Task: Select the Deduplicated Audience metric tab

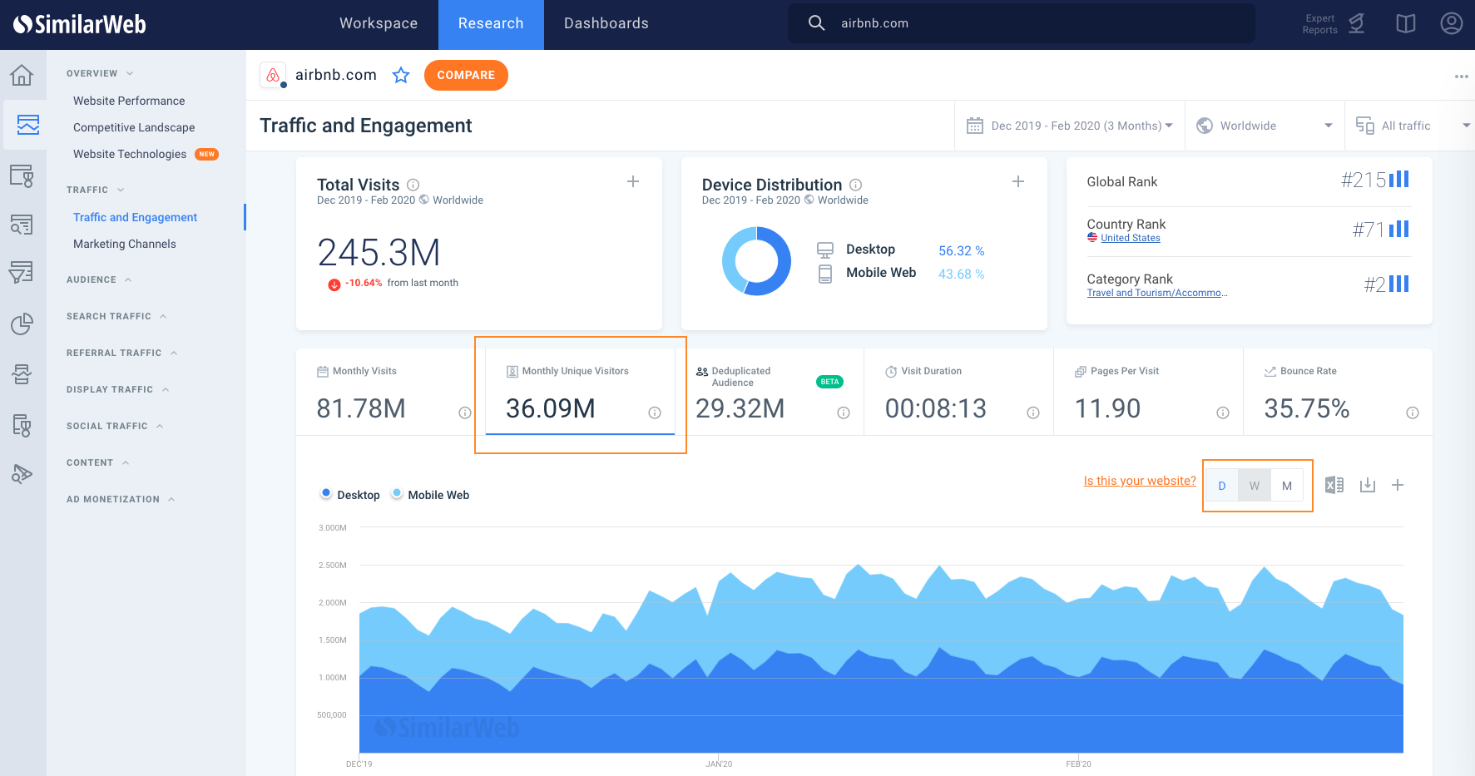Action: (x=770, y=392)
